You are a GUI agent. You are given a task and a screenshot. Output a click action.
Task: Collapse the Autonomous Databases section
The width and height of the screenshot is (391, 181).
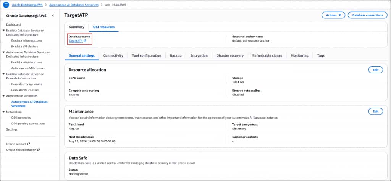(3, 96)
